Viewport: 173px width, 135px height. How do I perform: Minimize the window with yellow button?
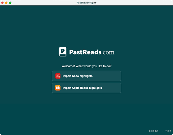6,3
